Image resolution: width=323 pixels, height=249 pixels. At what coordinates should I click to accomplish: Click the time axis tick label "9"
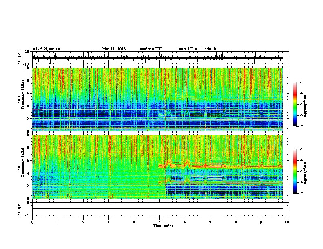(261, 222)
